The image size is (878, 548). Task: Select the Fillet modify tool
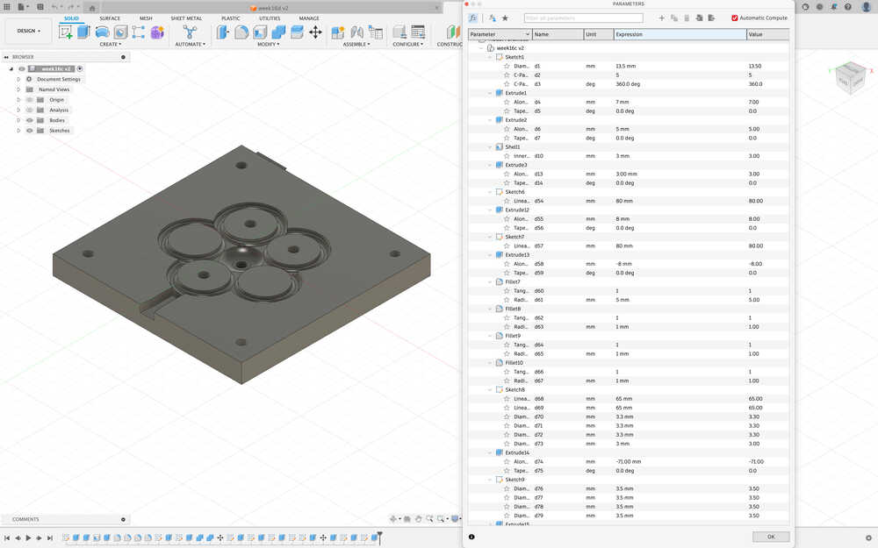(x=241, y=32)
